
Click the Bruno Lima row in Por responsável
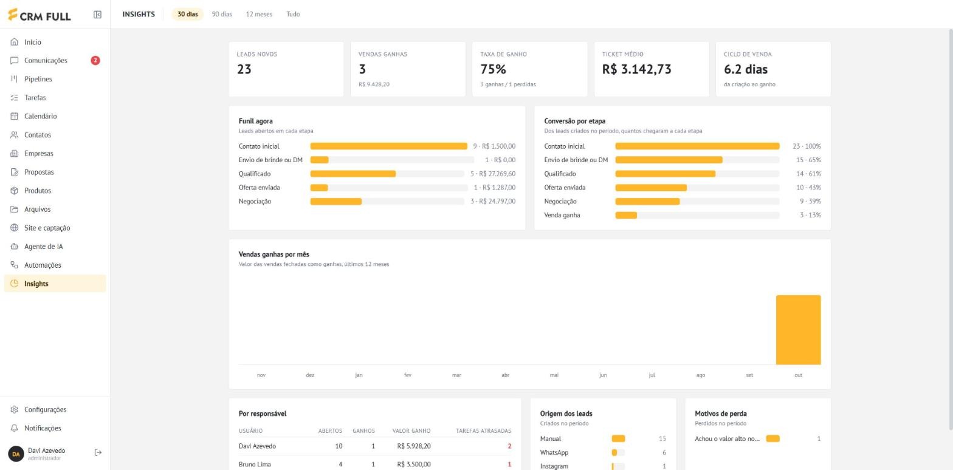[x=375, y=464]
